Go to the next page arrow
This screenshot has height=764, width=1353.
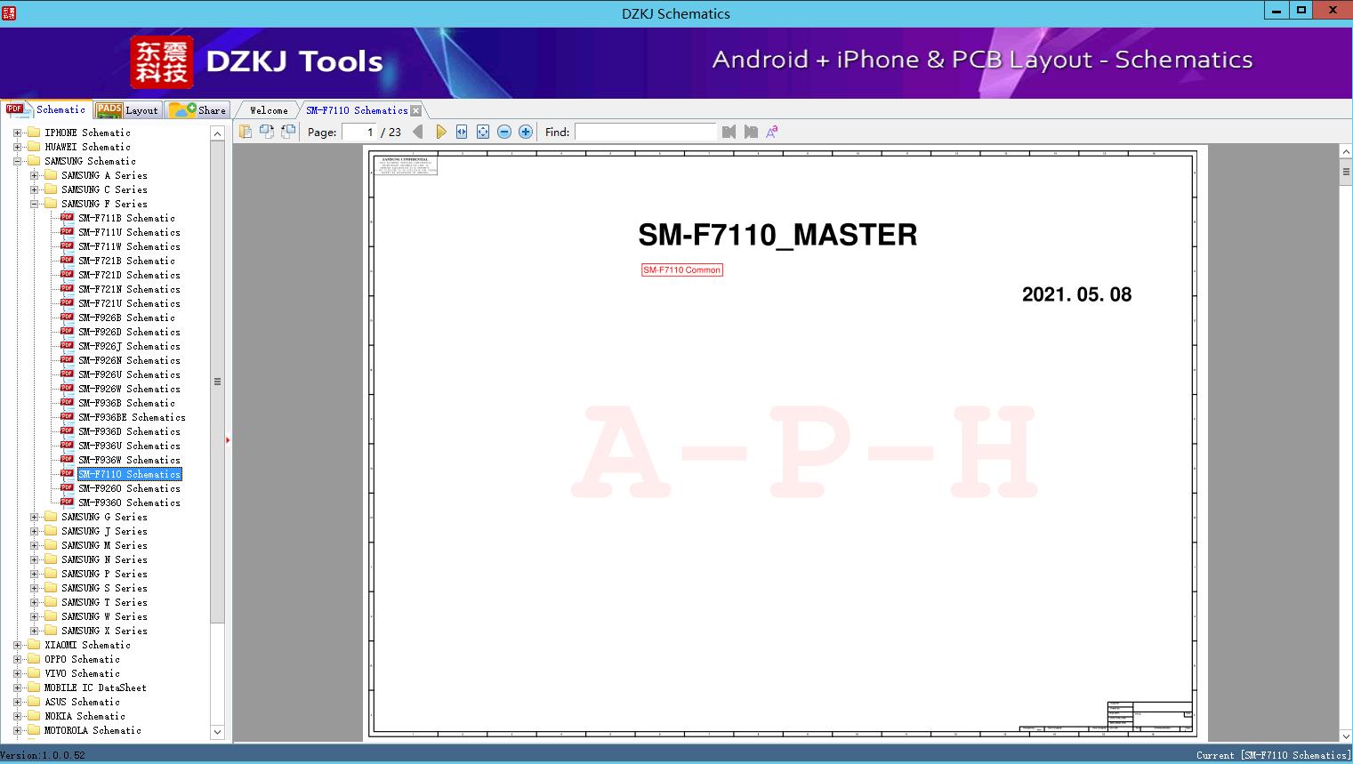(x=440, y=132)
